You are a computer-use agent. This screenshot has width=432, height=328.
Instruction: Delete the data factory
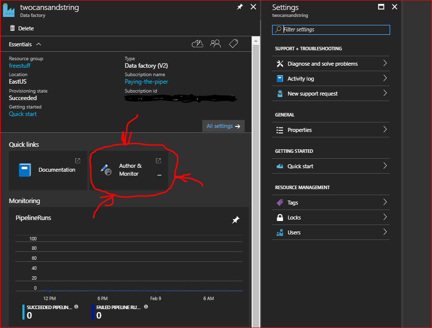pos(22,28)
